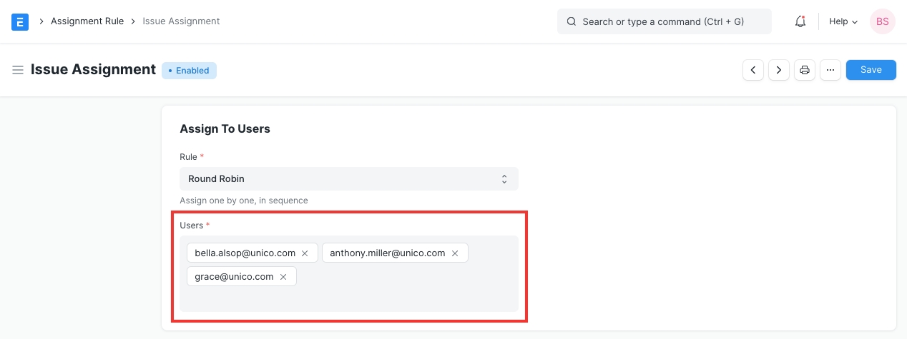Open the notifications bell icon
907x339 pixels.
(x=800, y=21)
